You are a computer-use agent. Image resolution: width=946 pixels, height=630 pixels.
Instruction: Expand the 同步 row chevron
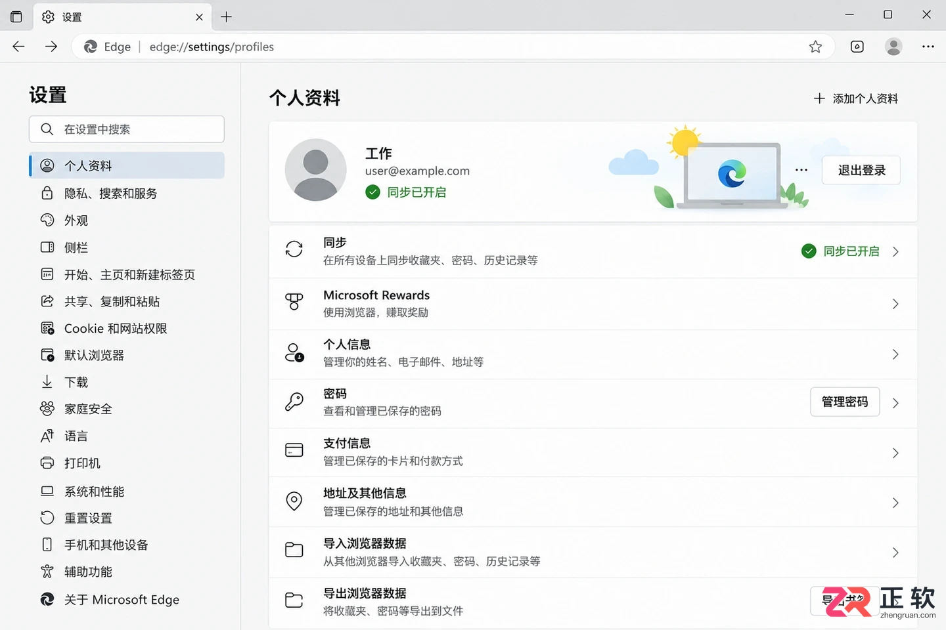coord(895,251)
